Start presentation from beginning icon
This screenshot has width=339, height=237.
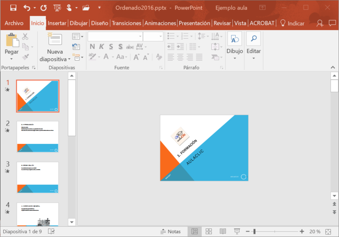57,8
